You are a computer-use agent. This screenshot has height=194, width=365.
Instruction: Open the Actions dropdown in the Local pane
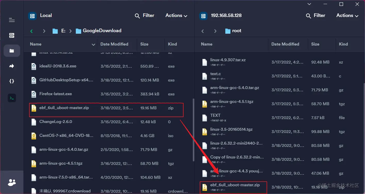click(x=176, y=15)
